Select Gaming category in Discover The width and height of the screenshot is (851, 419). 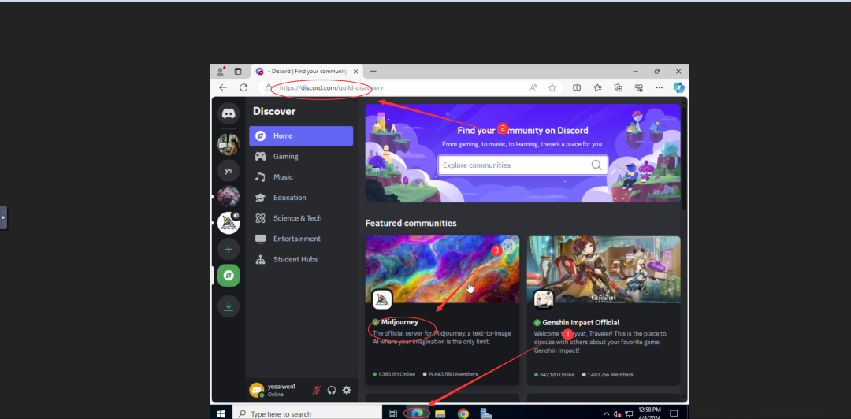(x=301, y=156)
